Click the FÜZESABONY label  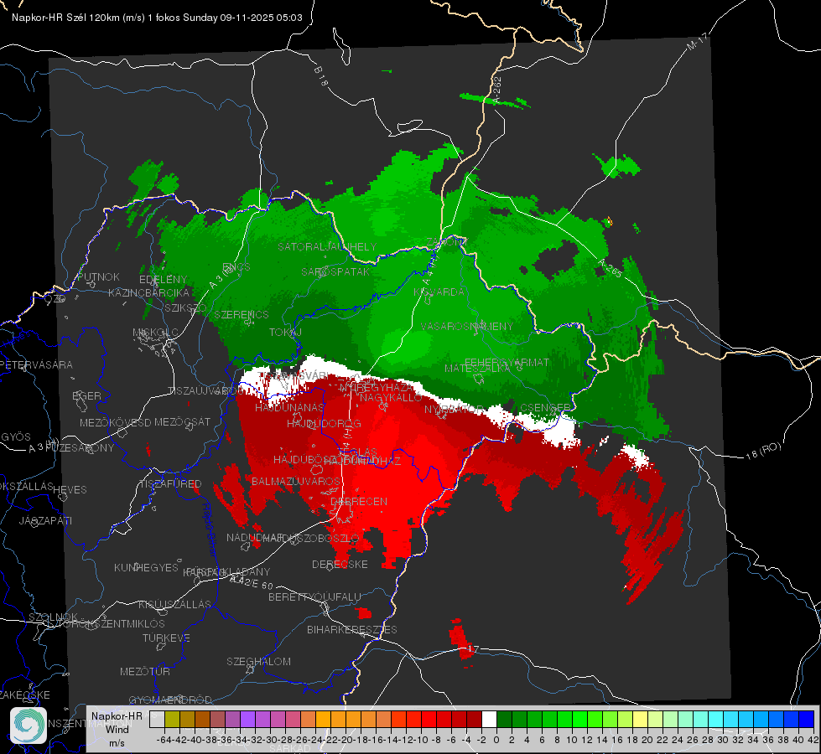pos(80,448)
